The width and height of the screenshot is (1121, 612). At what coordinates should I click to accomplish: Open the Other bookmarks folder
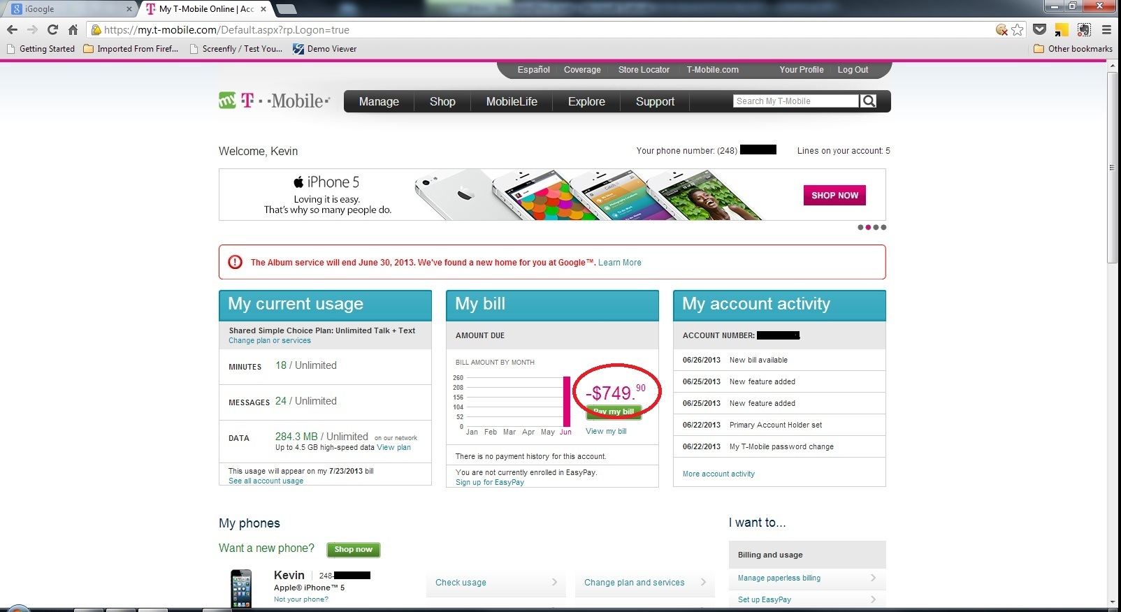click(x=1073, y=49)
